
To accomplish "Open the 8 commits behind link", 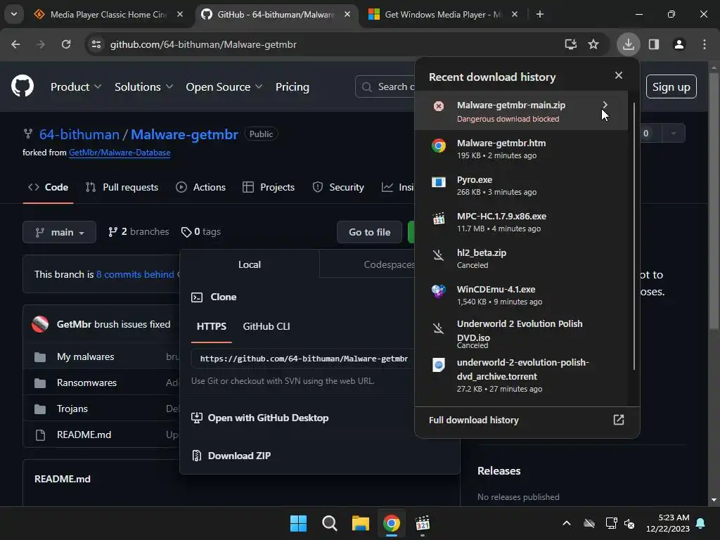I will tap(135, 274).
